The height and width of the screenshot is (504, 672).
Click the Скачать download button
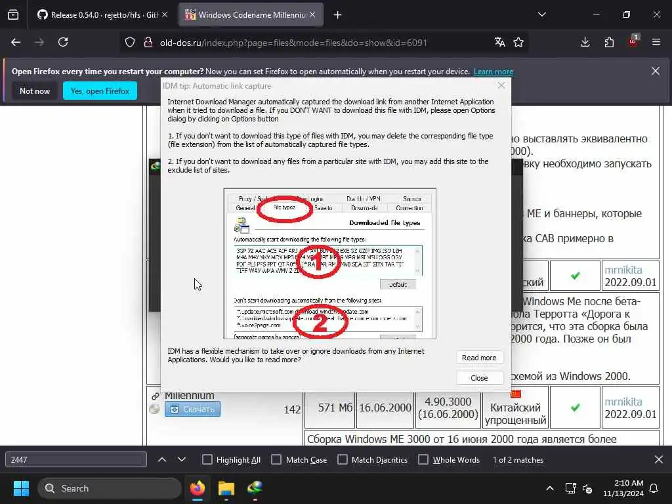click(x=192, y=409)
